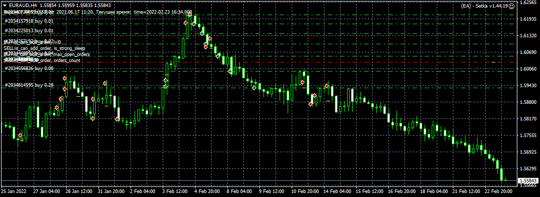Click time axis label 22 Feb 20:00
540x197 pixels.
[499, 191]
